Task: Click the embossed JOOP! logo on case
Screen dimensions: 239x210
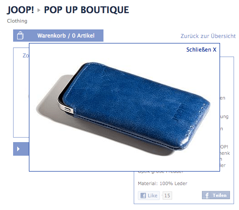Action: coord(179,113)
